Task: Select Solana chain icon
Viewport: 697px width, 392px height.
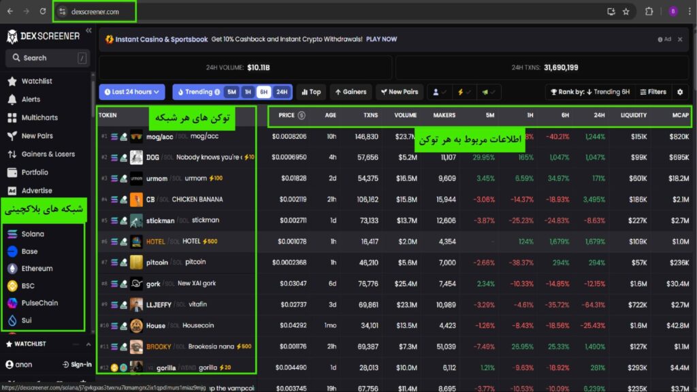Action: point(12,234)
